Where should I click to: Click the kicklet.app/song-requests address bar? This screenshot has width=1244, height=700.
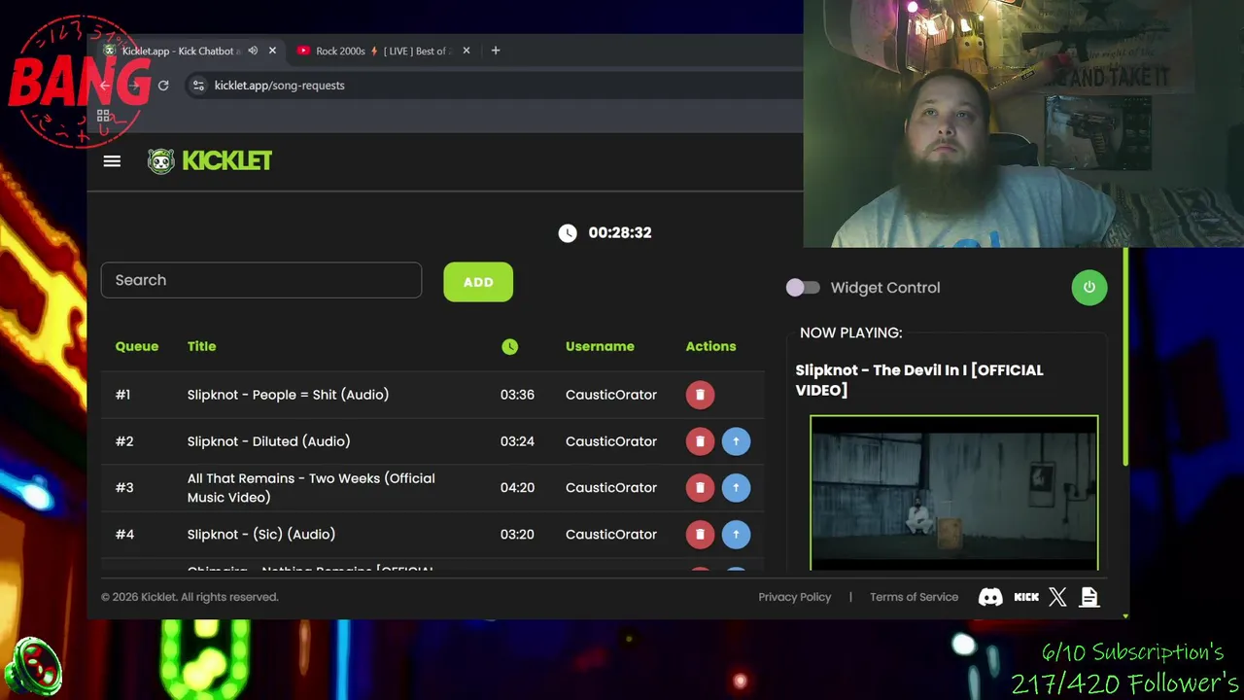pos(279,86)
